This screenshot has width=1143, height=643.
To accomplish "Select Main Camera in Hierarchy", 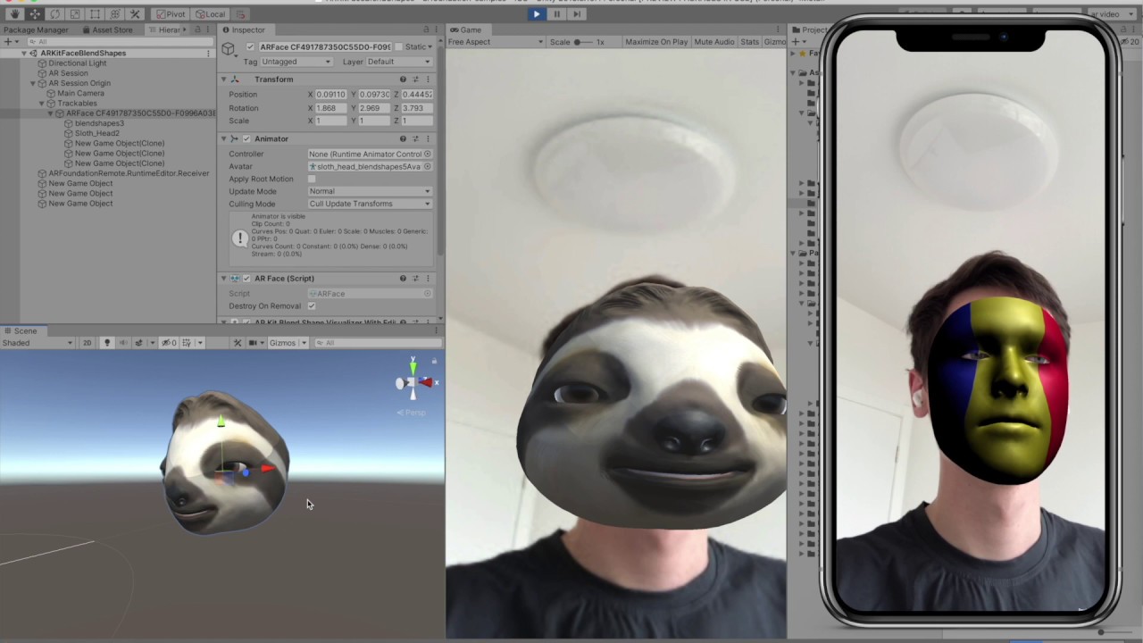I will pyautogui.click(x=80, y=93).
